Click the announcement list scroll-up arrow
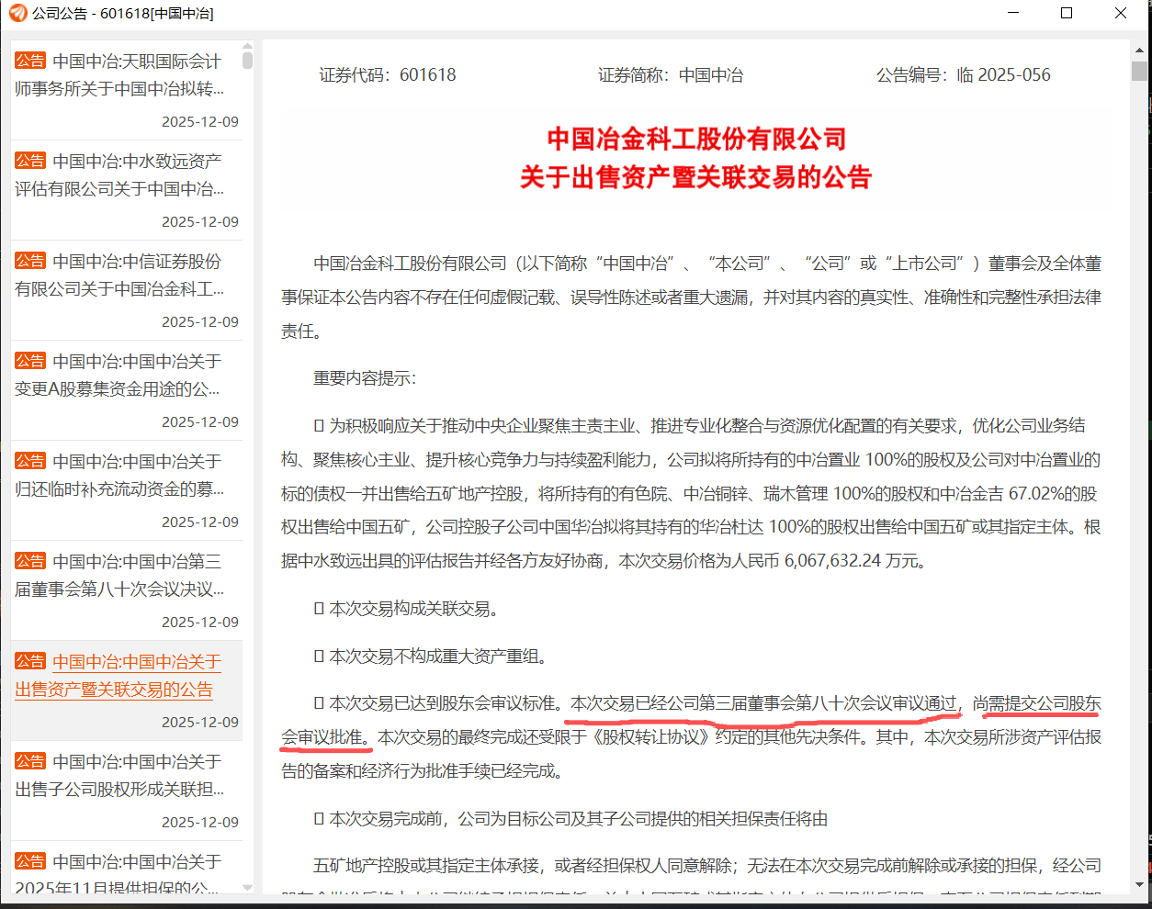The height and width of the screenshot is (909, 1152). [247, 46]
